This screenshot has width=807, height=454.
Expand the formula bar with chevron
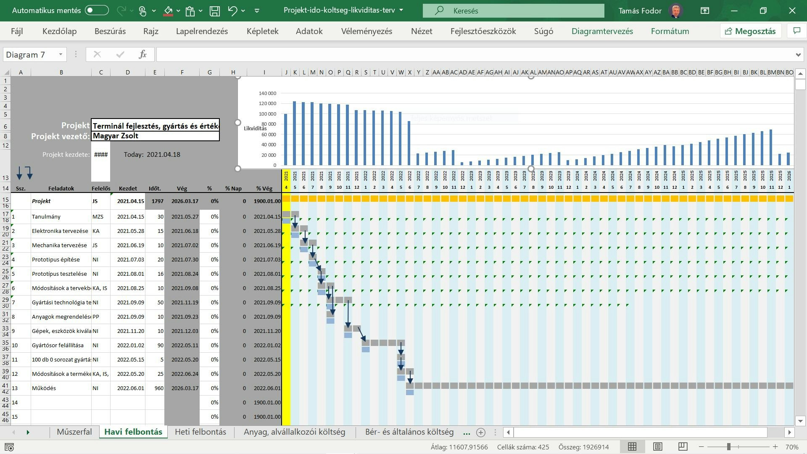798,55
